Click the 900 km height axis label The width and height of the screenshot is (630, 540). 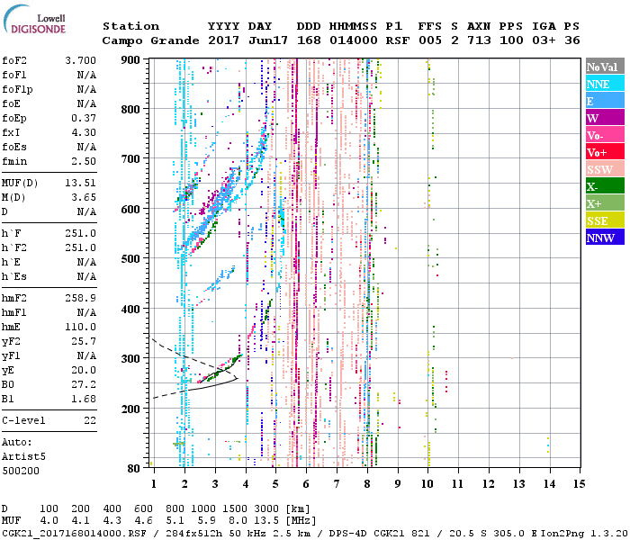(132, 60)
